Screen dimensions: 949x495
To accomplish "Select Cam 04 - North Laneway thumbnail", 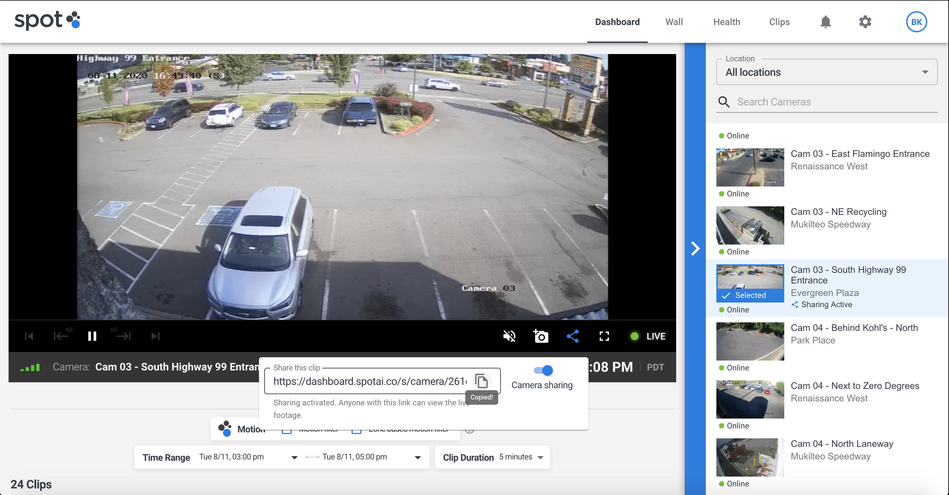I will click(750, 457).
